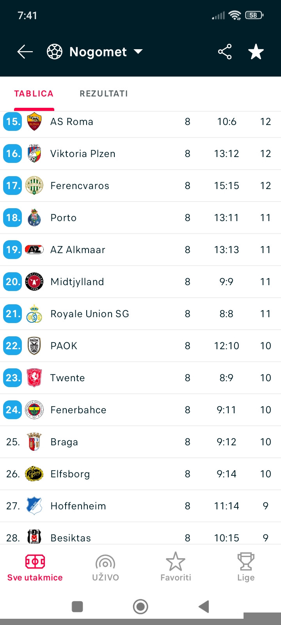This screenshot has height=625, width=281.
Task: Tap the Fenerbahce club logo
Action: 34,410
